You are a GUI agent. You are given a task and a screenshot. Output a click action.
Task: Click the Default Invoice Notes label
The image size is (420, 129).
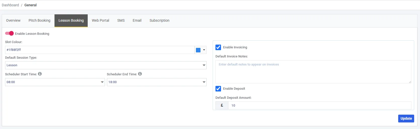(232, 56)
